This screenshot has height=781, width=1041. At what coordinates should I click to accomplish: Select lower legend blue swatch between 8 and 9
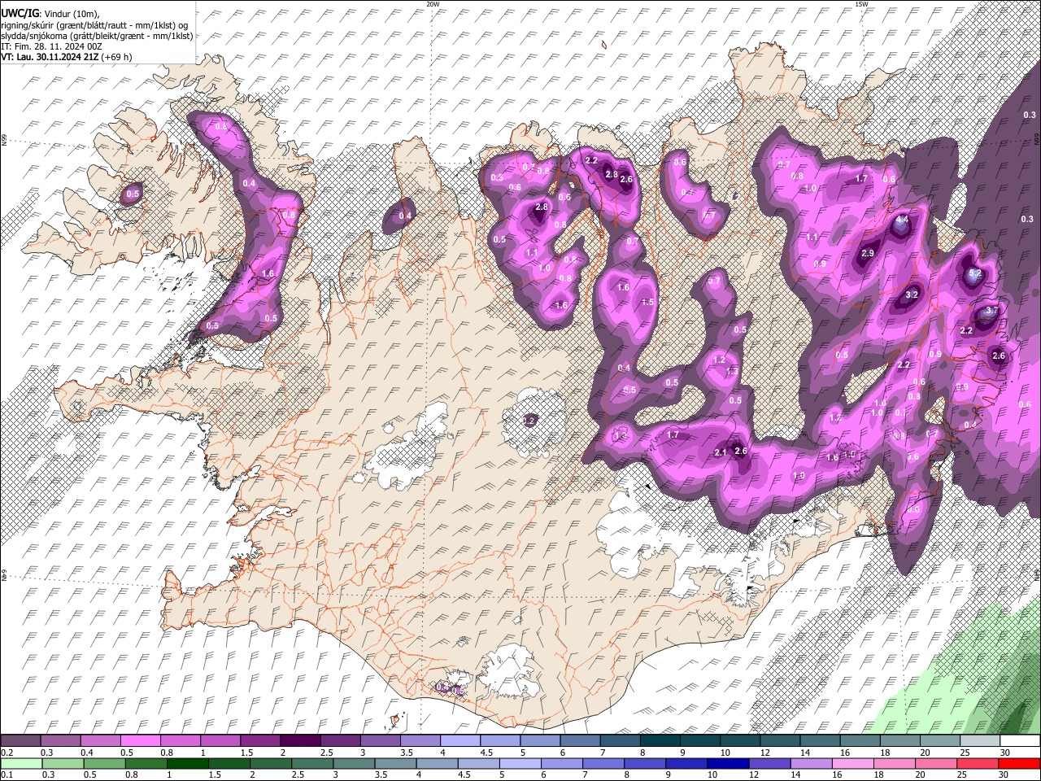pos(644,763)
